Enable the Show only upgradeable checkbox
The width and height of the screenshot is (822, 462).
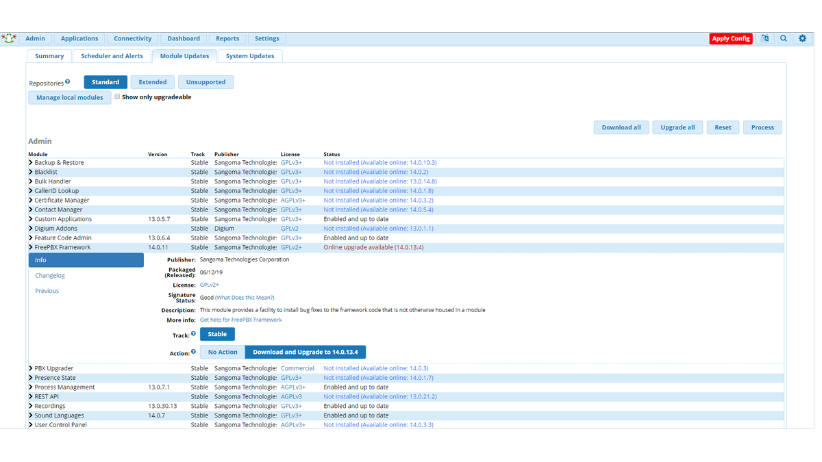point(117,97)
